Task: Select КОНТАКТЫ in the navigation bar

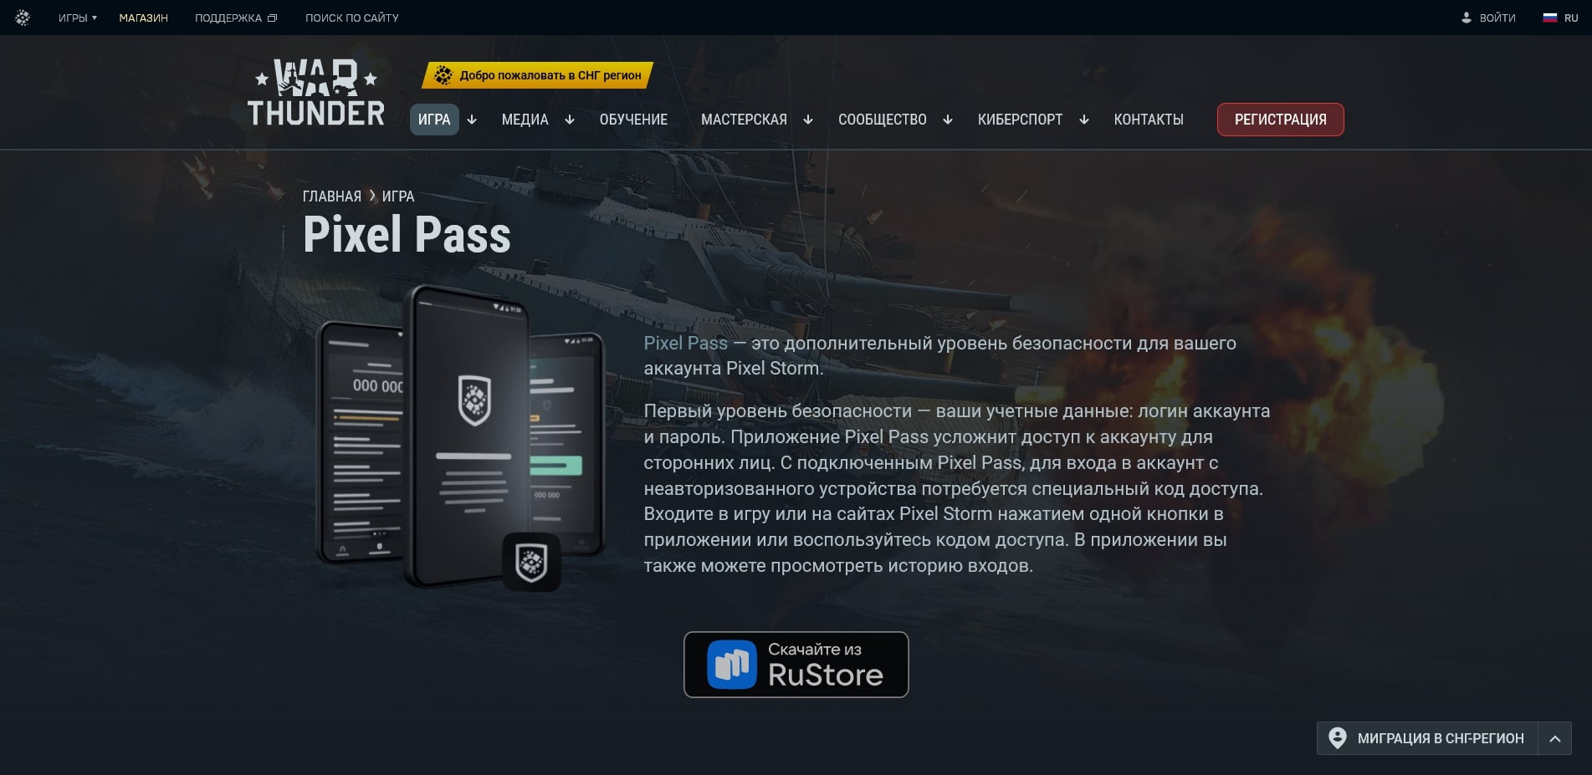Action: [x=1148, y=120]
